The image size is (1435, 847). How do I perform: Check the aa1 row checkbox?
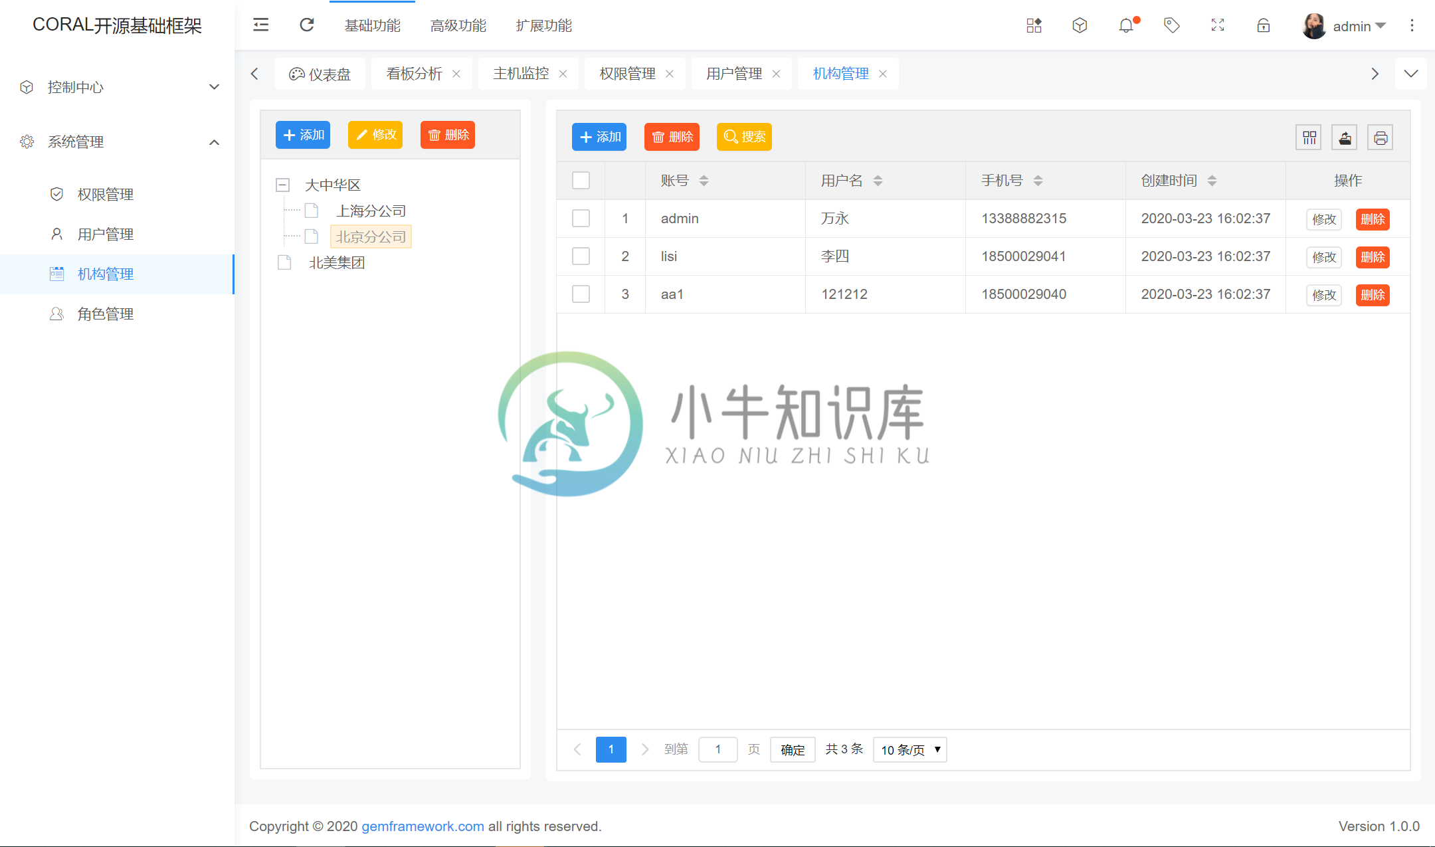coord(581,294)
